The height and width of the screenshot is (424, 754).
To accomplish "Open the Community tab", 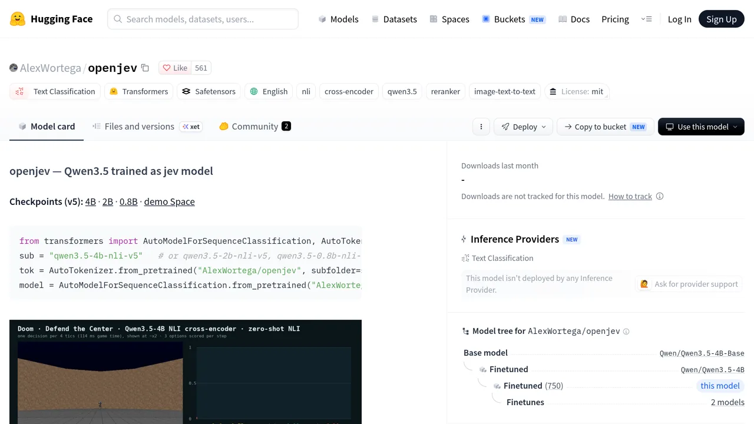I will (x=254, y=126).
